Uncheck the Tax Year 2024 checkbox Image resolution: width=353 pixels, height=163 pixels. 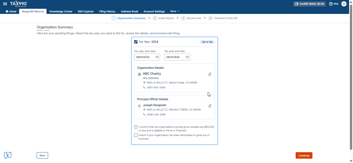136,42
